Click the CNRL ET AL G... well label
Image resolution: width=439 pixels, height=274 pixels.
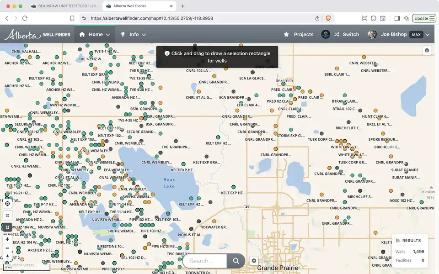pyautogui.click(x=199, y=97)
